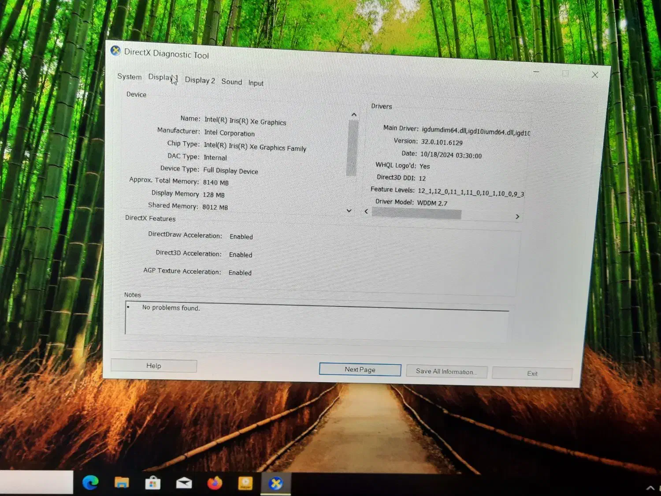
Task: Switch to the System tab
Action: [129, 77]
